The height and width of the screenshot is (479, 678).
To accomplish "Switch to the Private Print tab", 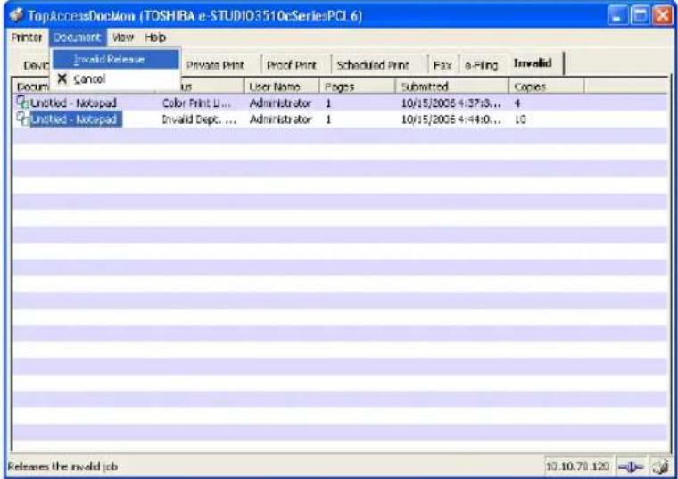I will (215, 65).
